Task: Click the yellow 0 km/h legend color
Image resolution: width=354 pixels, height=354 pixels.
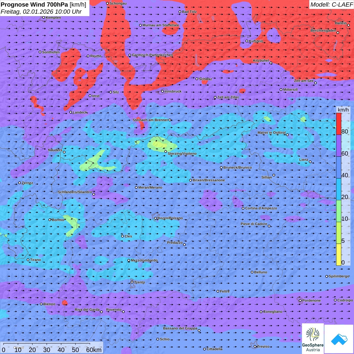Action: coord(339,255)
